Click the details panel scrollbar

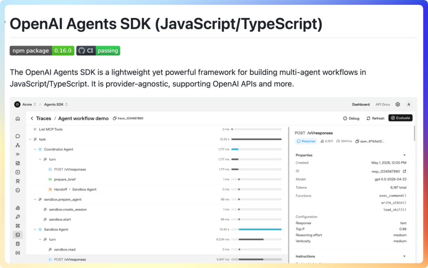pos(414,134)
